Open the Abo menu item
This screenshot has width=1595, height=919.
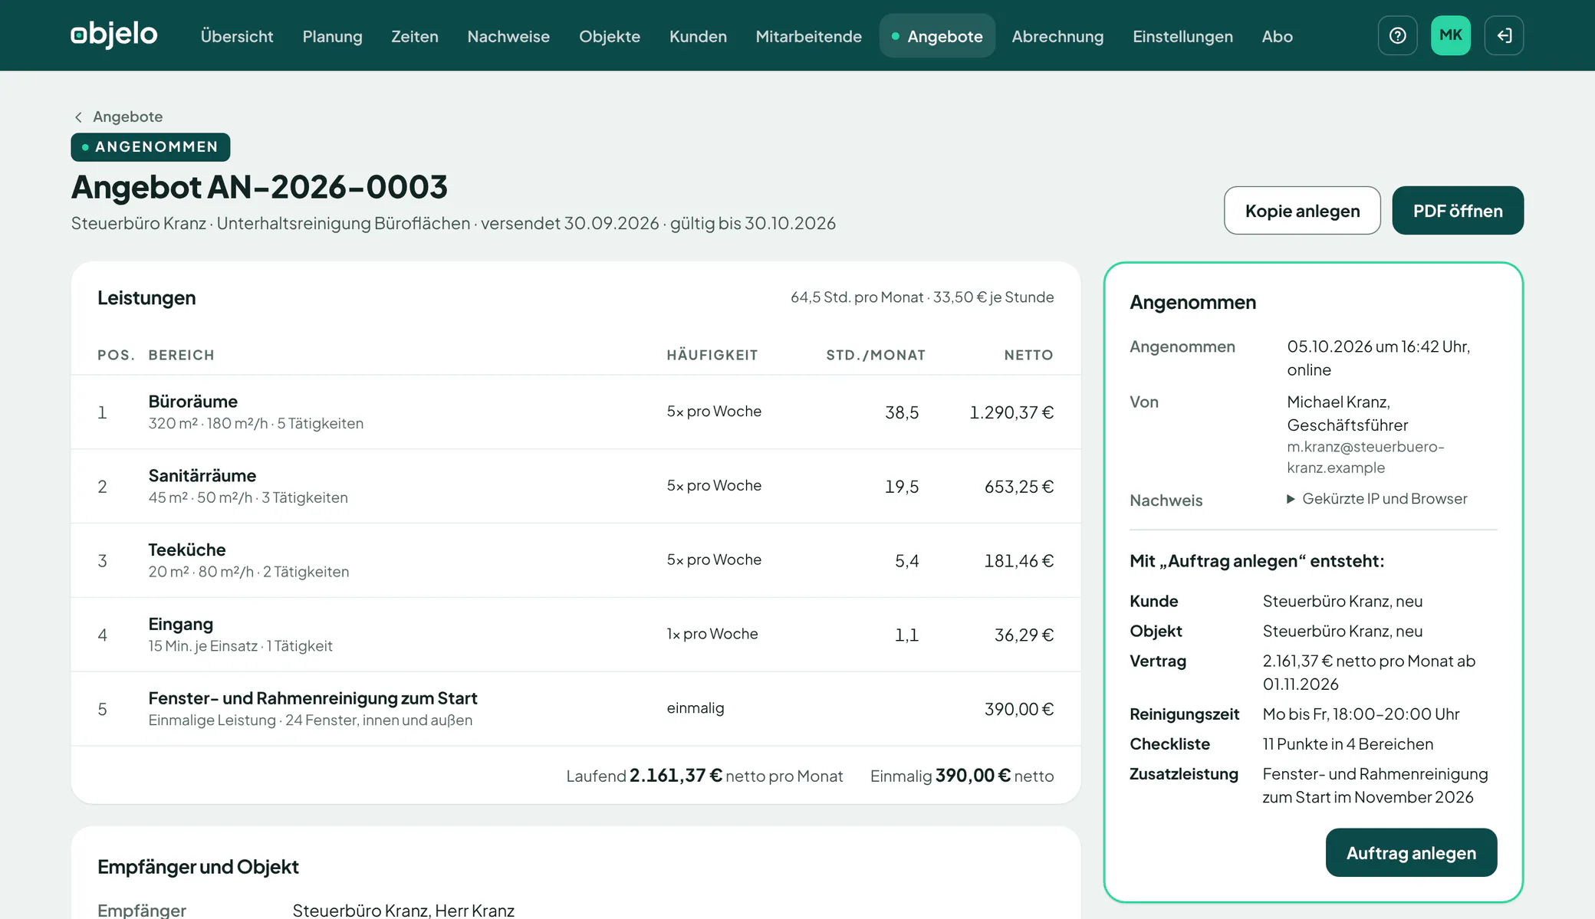point(1277,36)
